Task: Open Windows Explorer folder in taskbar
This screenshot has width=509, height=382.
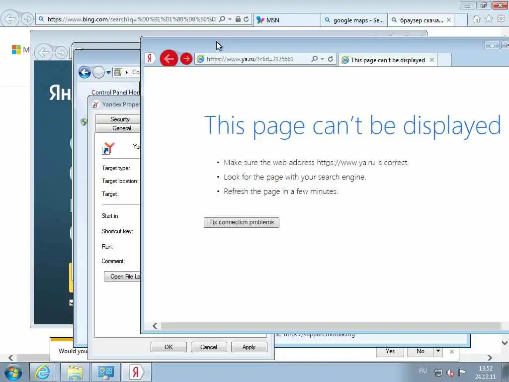Action: pyautogui.click(x=75, y=372)
